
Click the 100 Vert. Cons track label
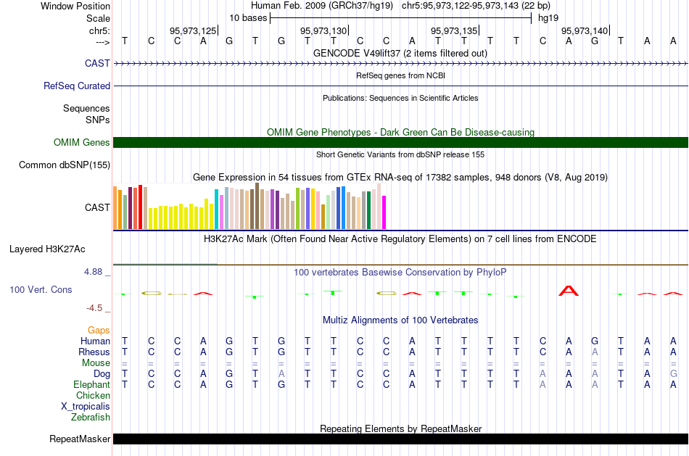[41, 290]
